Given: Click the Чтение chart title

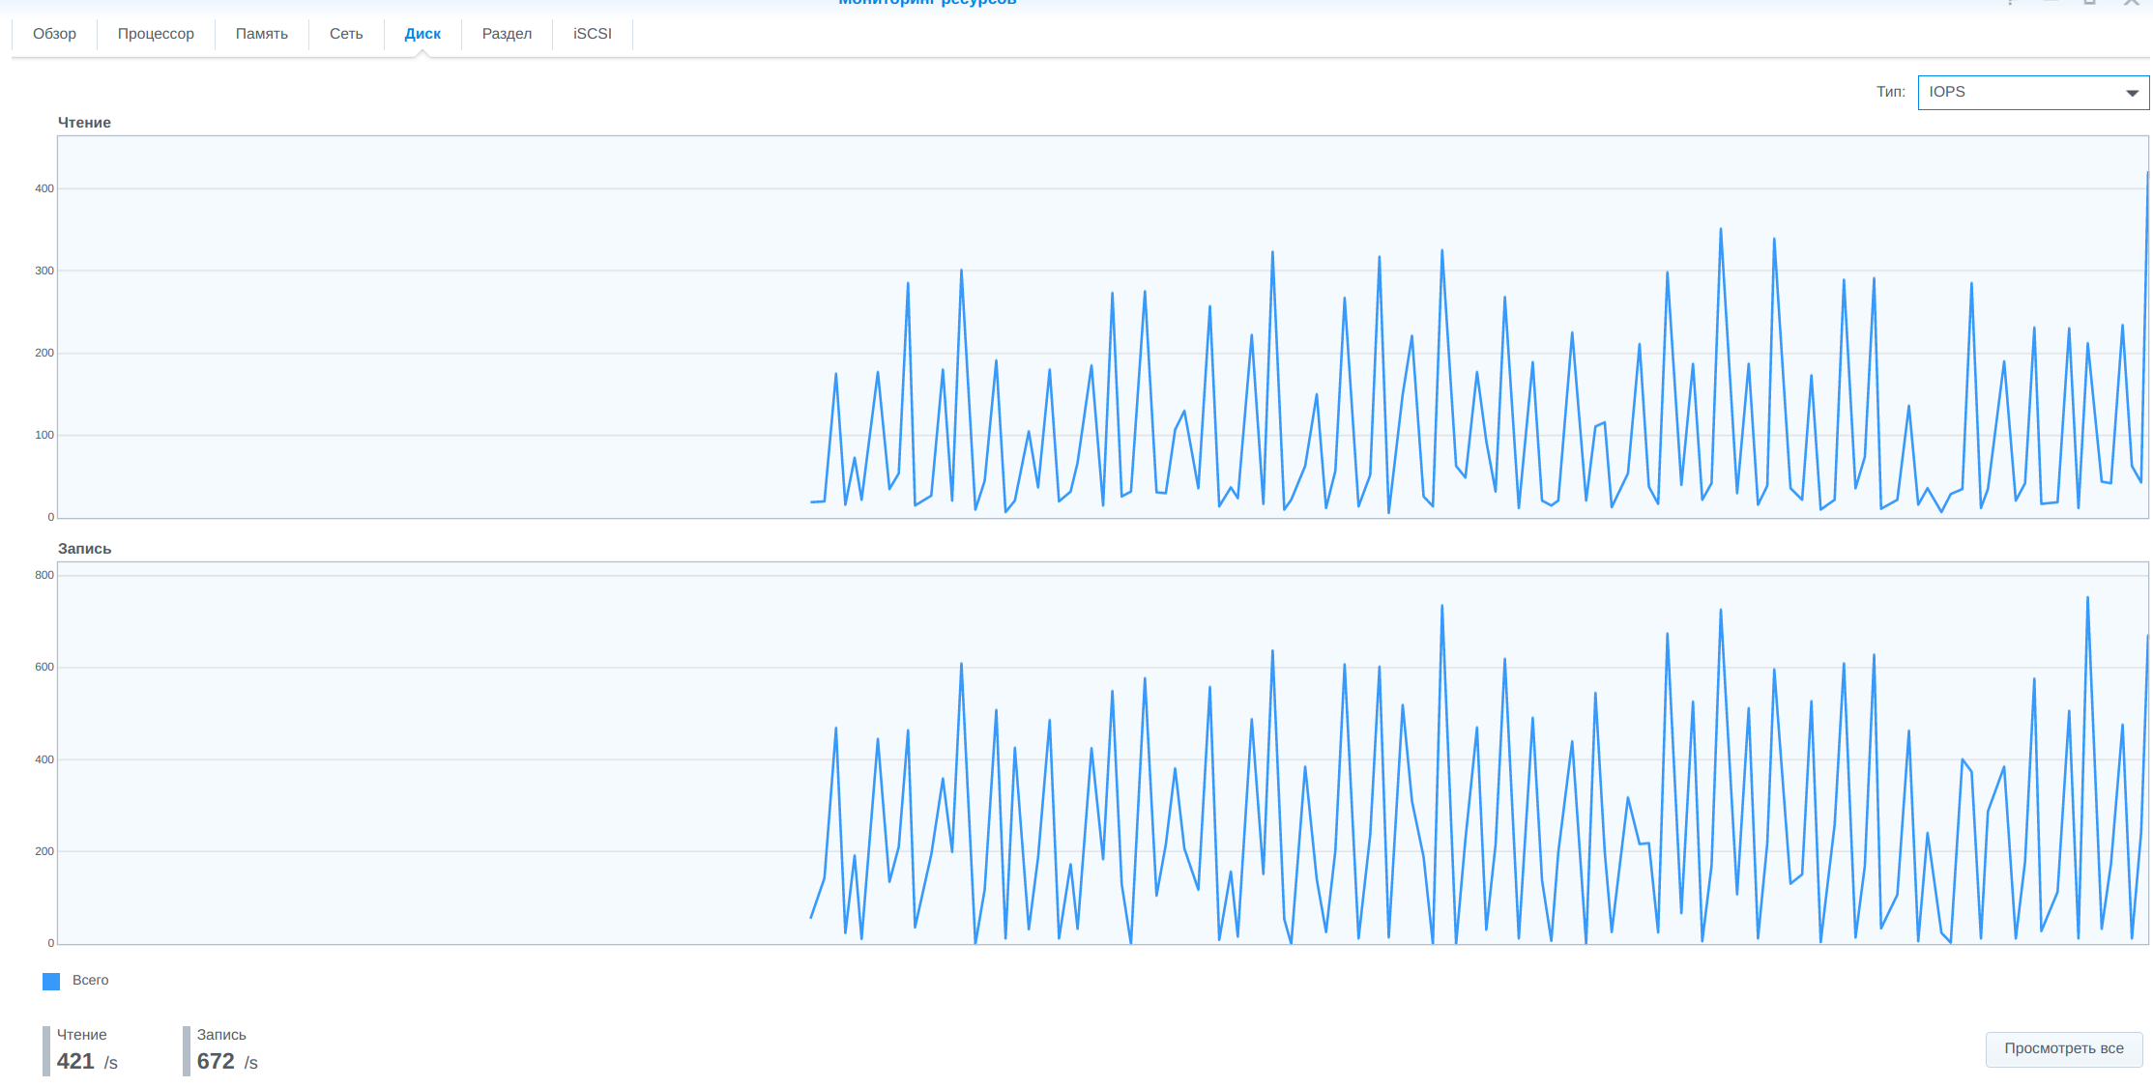Looking at the screenshot, I should pyautogui.click(x=84, y=123).
